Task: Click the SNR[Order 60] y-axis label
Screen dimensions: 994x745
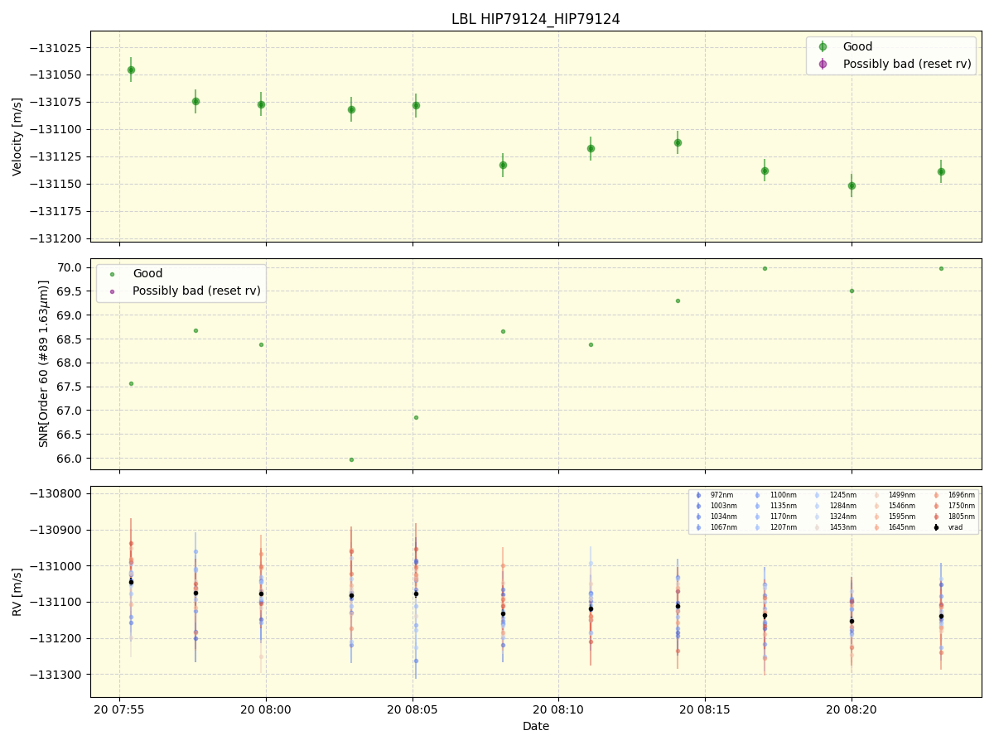Action: pyautogui.click(x=44, y=363)
